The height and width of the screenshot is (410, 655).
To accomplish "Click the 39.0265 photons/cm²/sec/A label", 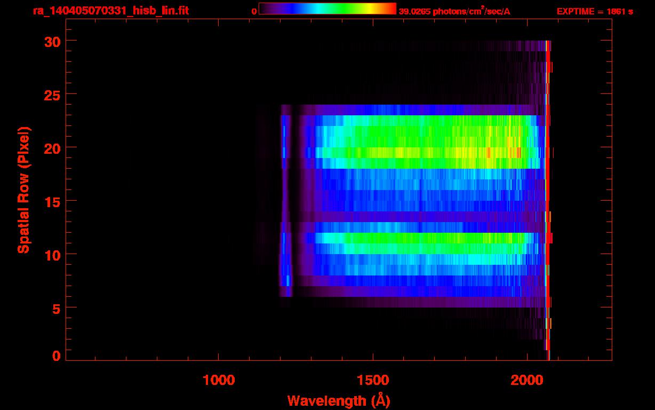I will (454, 11).
